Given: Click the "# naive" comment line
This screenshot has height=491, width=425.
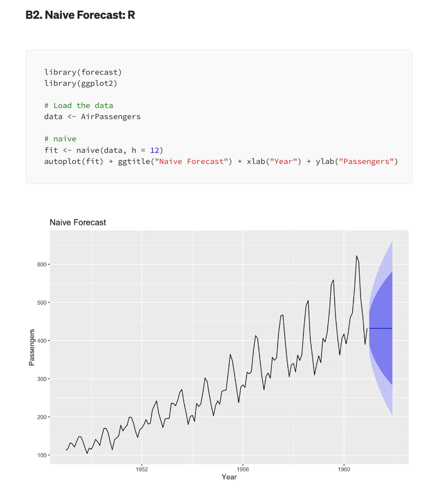Looking at the screenshot, I should tap(60, 139).
